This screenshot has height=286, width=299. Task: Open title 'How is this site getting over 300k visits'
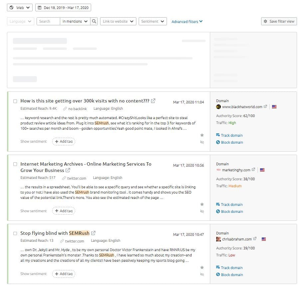point(85,101)
